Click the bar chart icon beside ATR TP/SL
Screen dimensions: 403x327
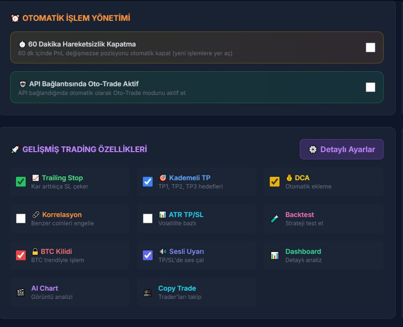162,215
